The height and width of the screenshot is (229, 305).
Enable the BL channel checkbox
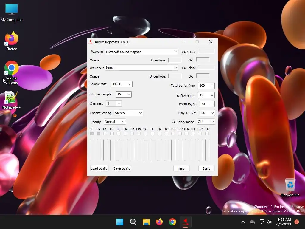click(119, 134)
